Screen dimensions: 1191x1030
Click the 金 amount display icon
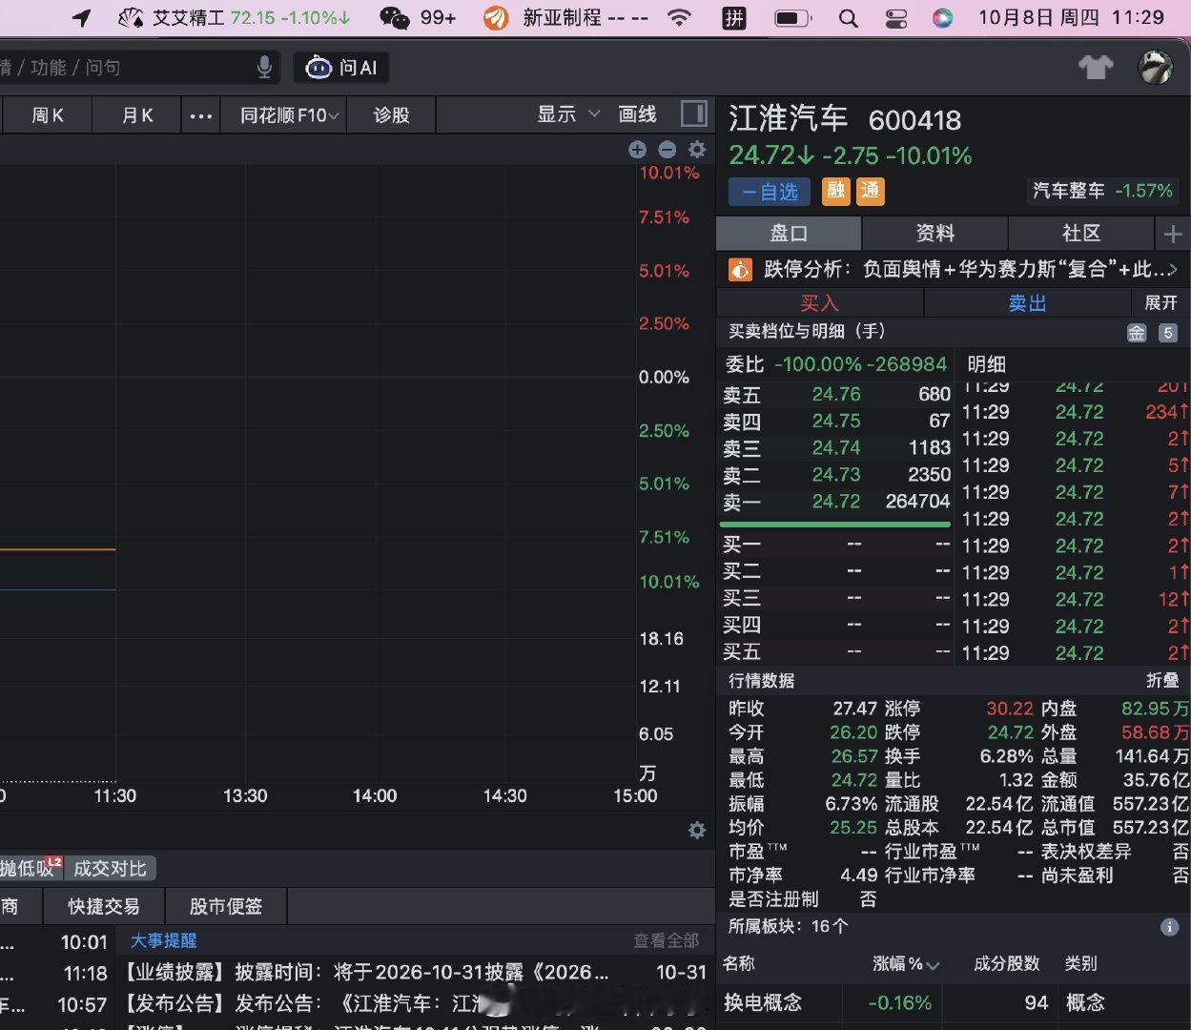point(1137,333)
